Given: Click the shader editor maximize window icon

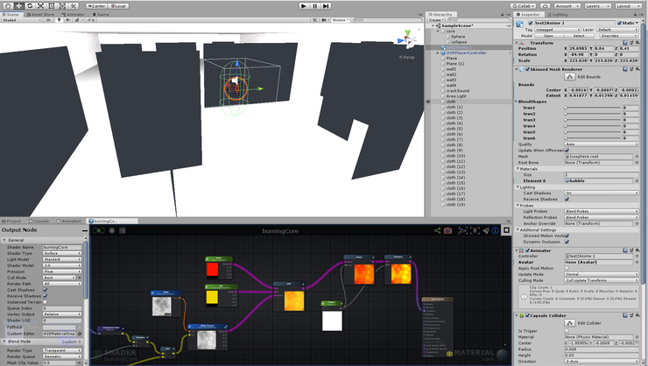Looking at the screenshot, I should pos(506,230).
